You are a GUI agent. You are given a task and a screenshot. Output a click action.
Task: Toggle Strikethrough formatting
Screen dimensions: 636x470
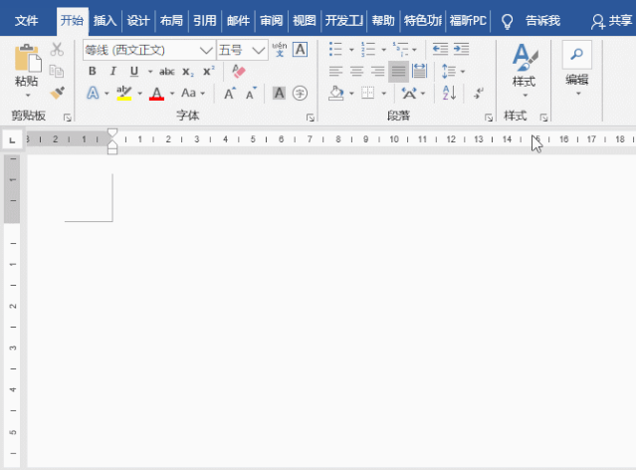click(166, 71)
